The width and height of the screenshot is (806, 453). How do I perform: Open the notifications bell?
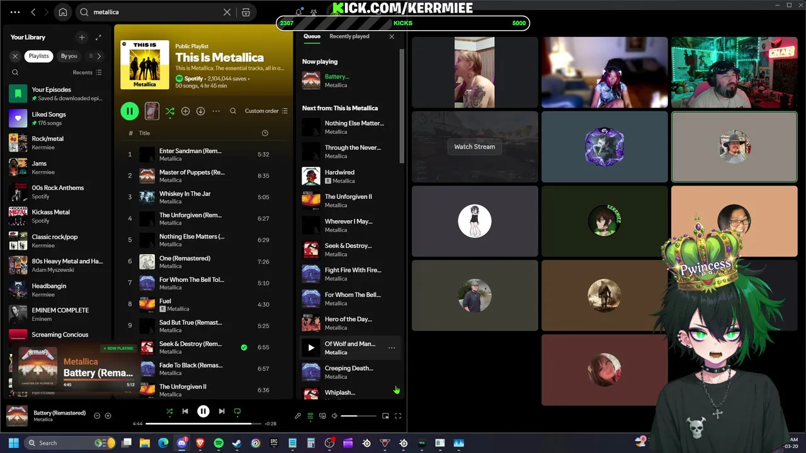pos(298,12)
